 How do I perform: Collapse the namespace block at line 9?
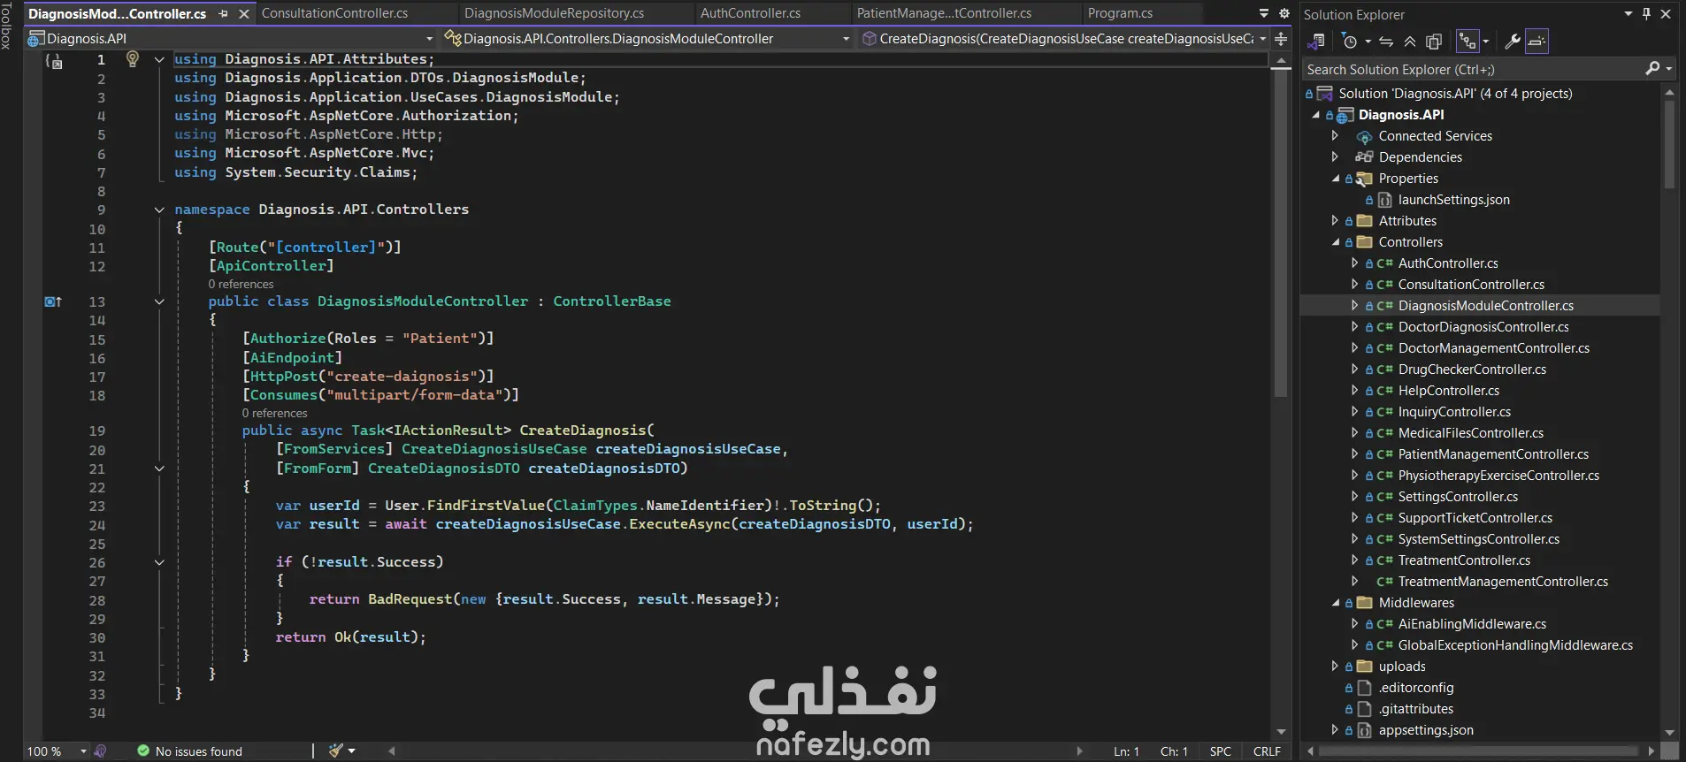[159, 210]
